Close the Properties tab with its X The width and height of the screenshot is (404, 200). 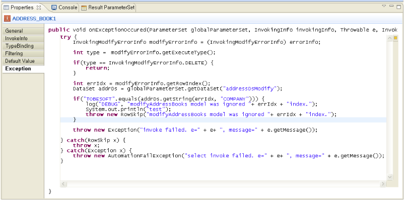39,8
